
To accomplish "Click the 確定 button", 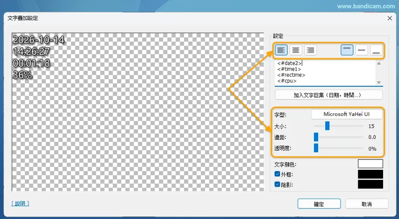I will (x=319, y=204).
